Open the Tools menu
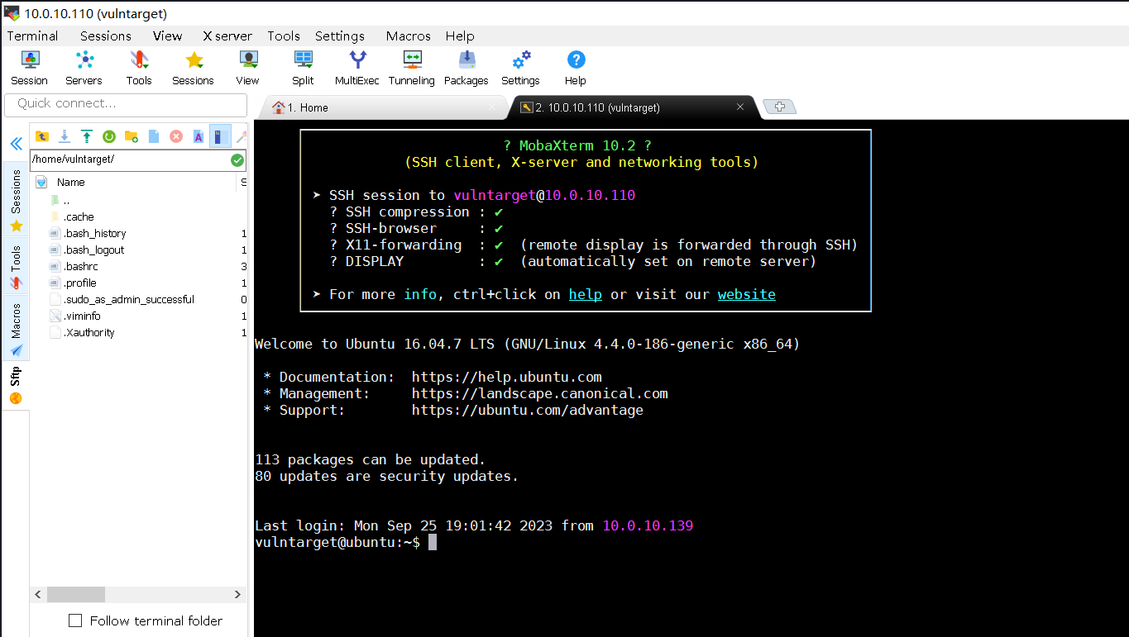 click(284, 36)
